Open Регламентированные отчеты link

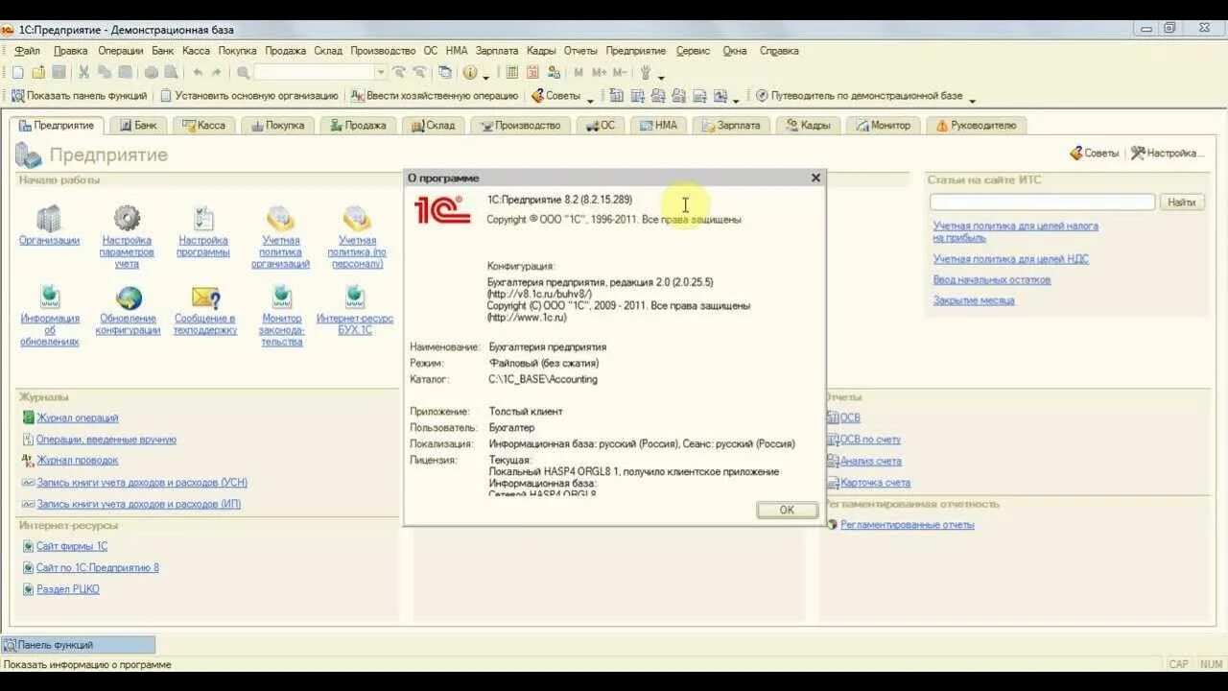(x=907, y=525)
